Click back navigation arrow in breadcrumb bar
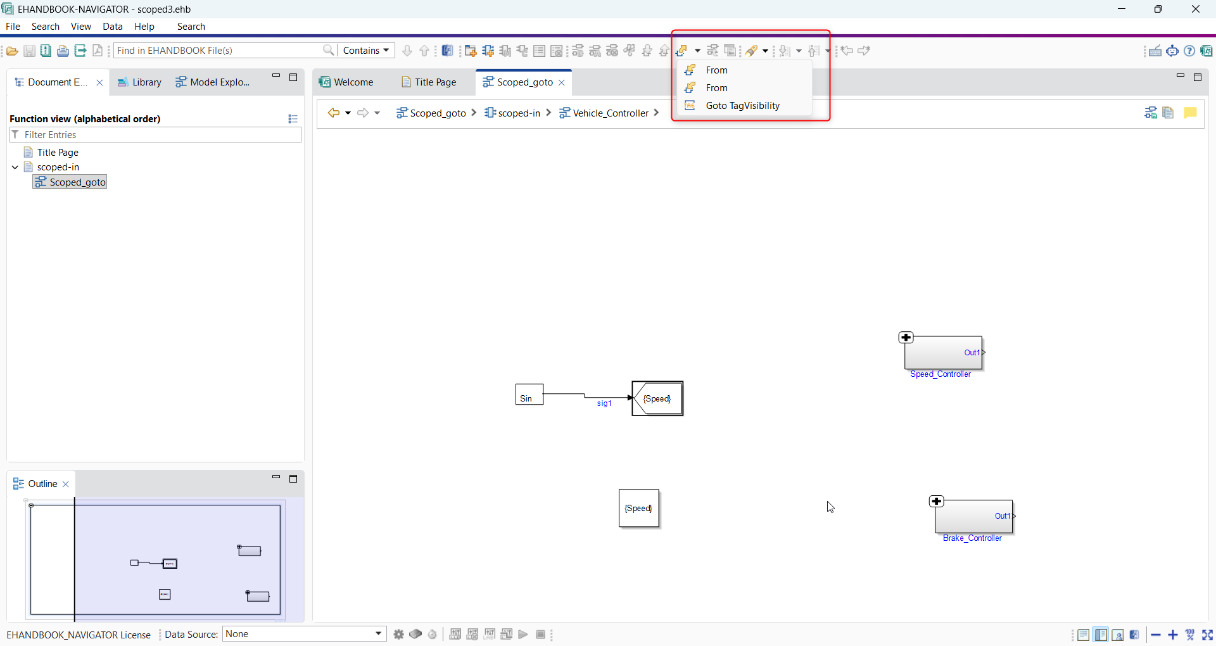 click(333, 113)
